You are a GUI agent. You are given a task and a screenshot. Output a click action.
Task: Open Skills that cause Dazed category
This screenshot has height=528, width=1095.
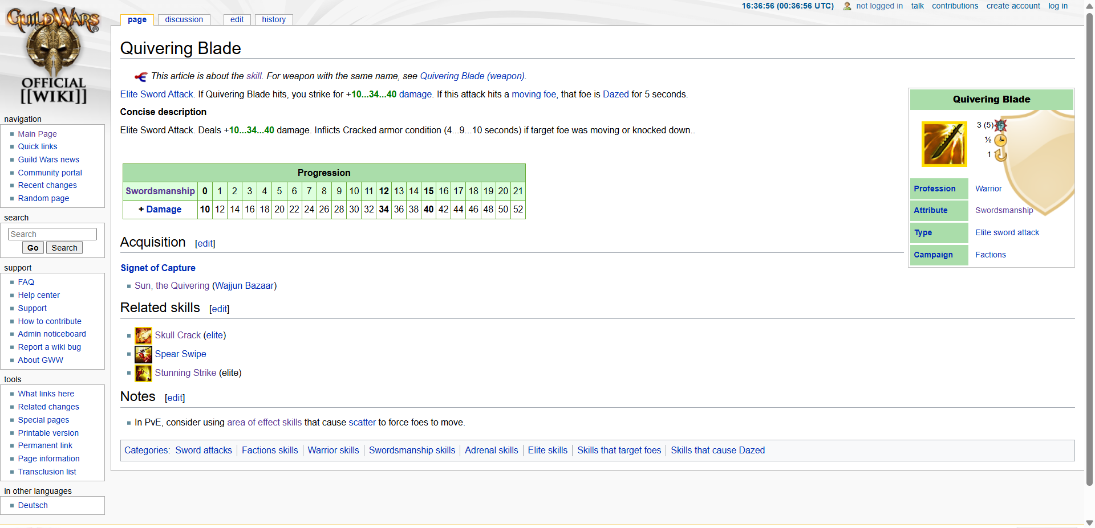(x=717, y=450)
